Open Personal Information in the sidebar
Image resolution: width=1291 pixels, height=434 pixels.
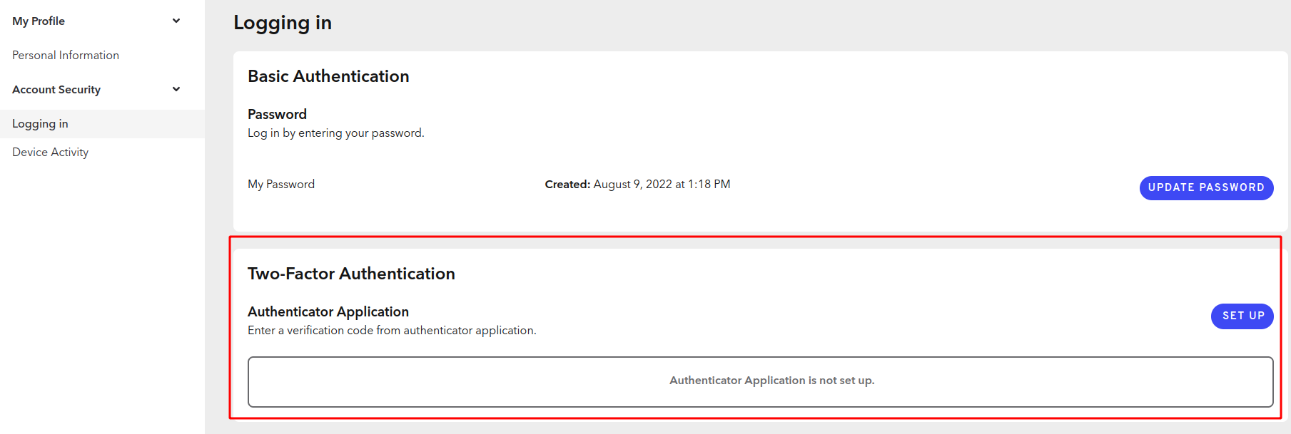point(66,56)
